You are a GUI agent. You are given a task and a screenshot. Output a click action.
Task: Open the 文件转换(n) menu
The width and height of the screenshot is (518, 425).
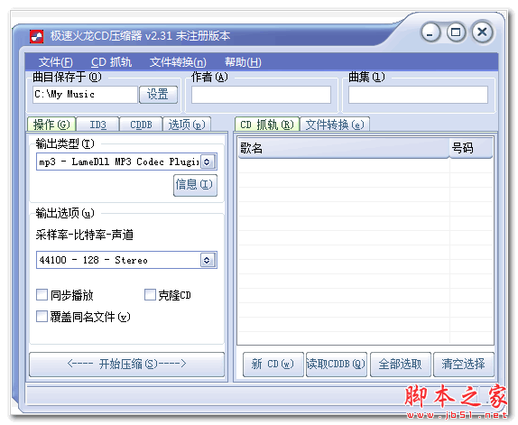(178, 62)
